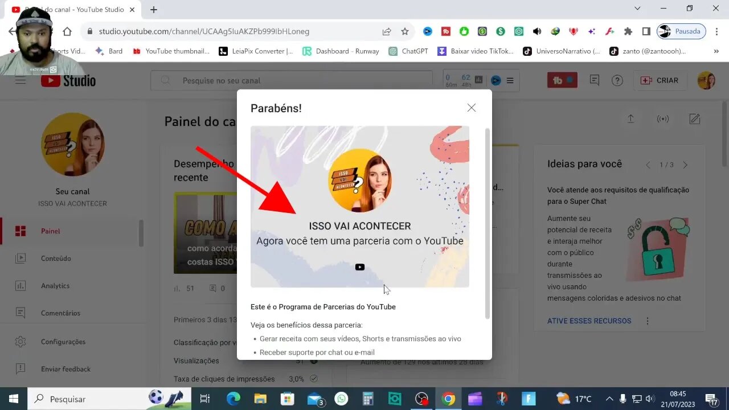Click the vidIQ round logo icon in header
729x410 pixels.
[495, 80]
